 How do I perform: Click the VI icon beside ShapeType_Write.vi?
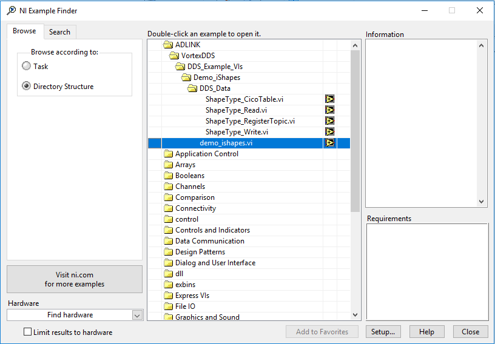click(329, 132)
